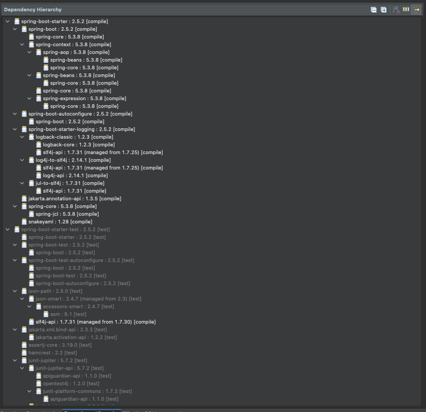
Task: Click the jar icon beside spring-context : 5.3.8
Action: click(32, 44)
